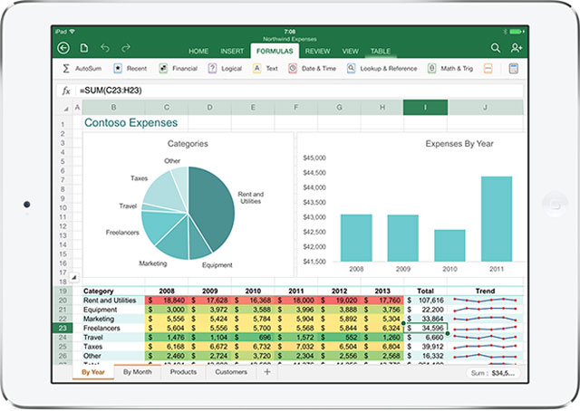
Task: Switch to the INSERT ribbon tab
Action: pos(232,52)
